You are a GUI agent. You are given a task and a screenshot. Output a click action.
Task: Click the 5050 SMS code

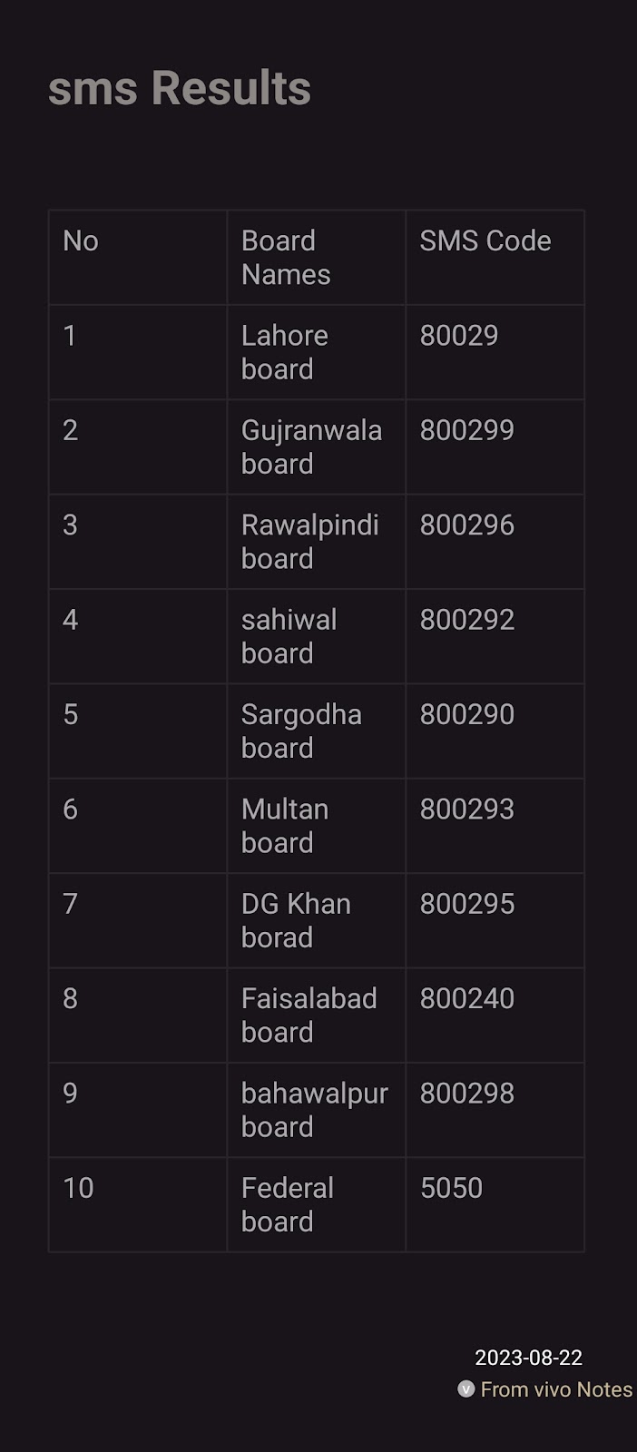pyautogui.click(x=451, y=1188)
